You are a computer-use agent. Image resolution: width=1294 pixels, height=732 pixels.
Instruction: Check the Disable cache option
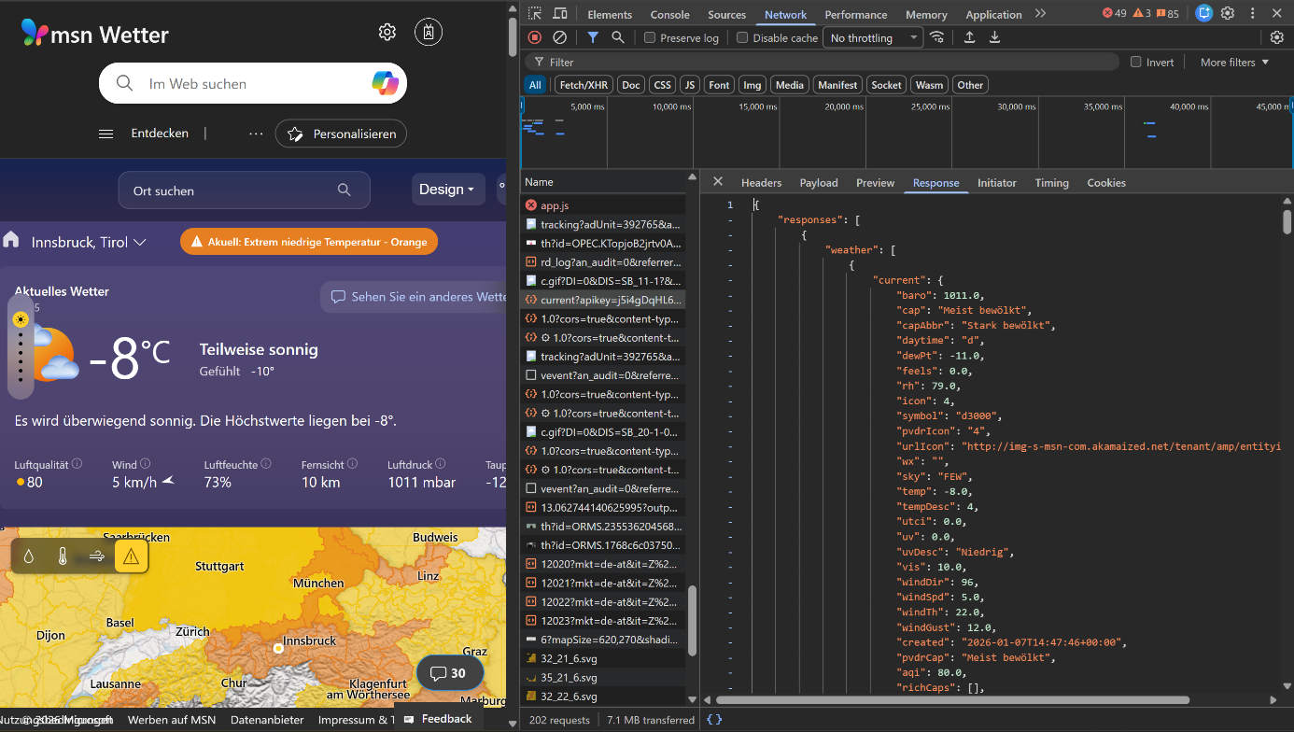point(743,38)
